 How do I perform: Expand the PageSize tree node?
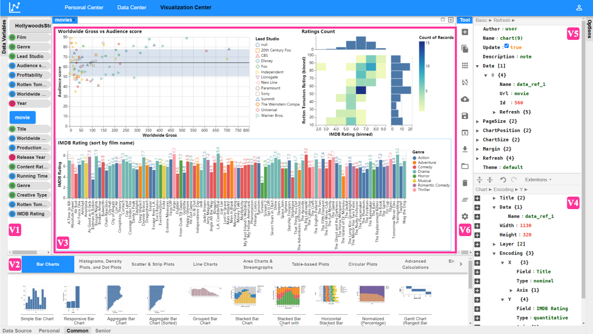click(x=478, y=121)
